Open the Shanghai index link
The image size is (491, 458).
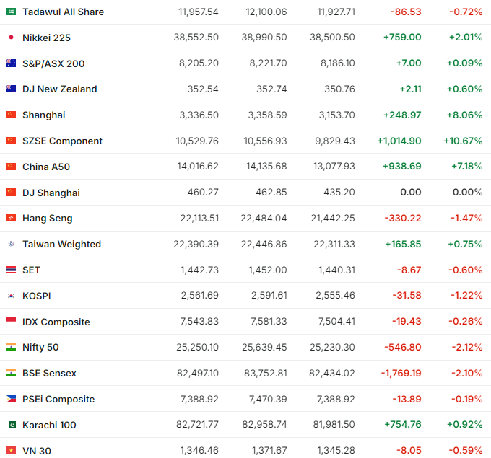[x=43, y=115]
